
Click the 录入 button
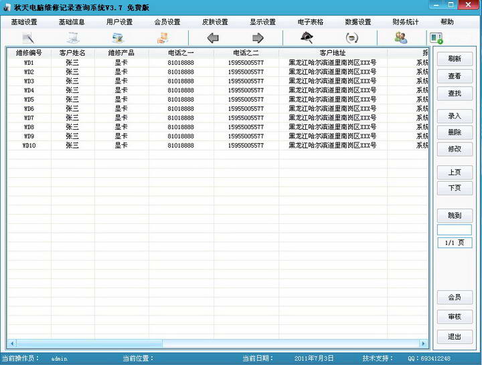click(455, 116)
